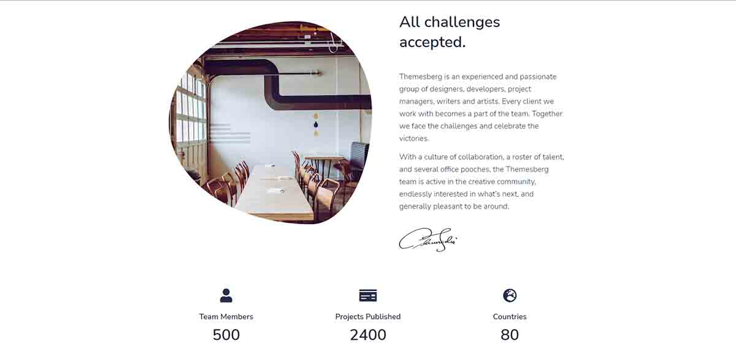Image resolution: width=736 pixels, height=352 pixels.
Task: Click the Countries globe icon
Action: click(510, 296)
